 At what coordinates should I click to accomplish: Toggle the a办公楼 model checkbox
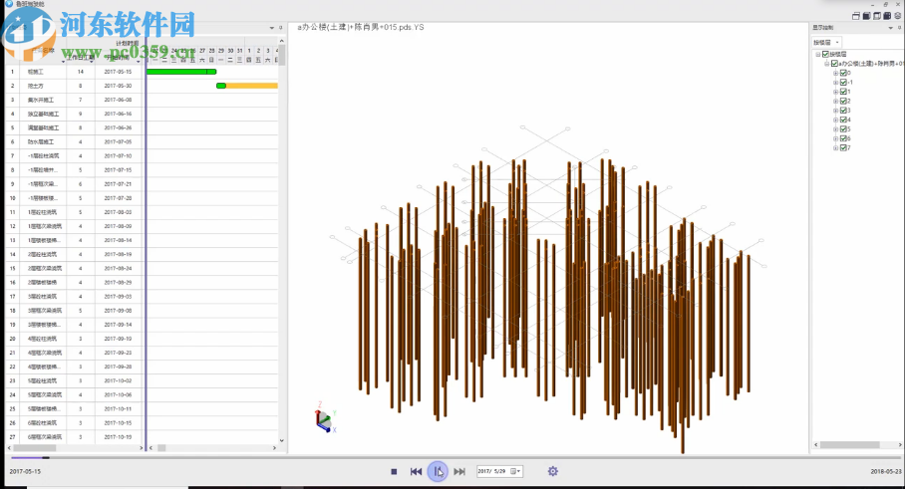(834, 64)
